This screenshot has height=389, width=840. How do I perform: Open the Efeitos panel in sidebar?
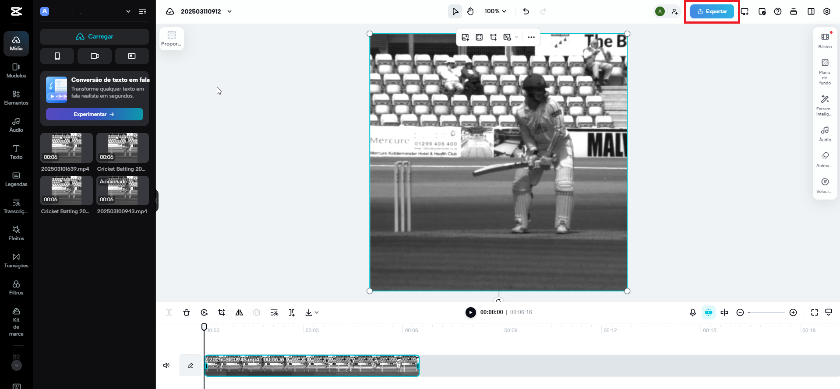(x=16, y=233)
